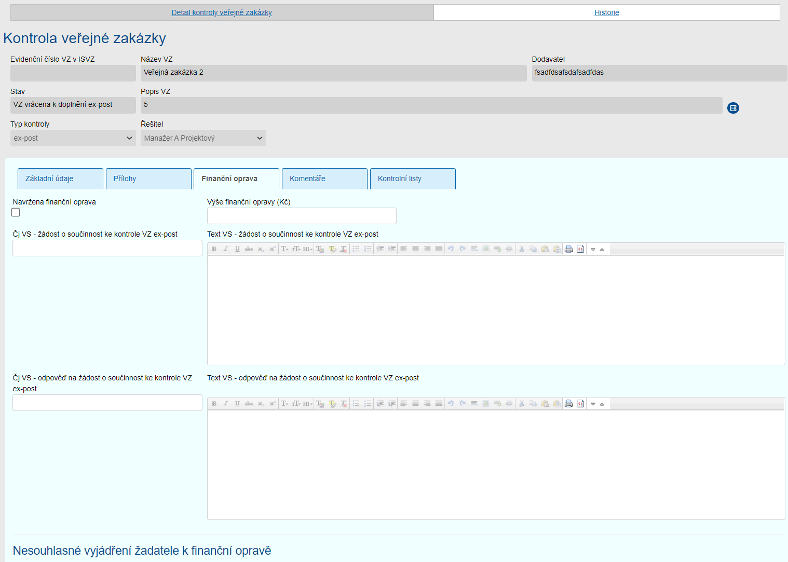Click bullet list icon in first editor

pos(356,249)
